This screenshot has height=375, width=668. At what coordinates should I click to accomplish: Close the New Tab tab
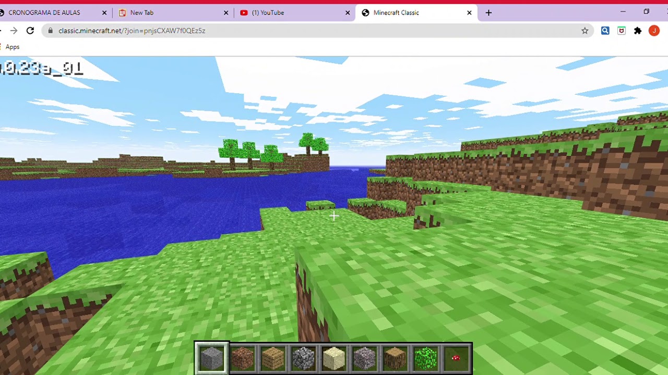[x=226, y=12]
